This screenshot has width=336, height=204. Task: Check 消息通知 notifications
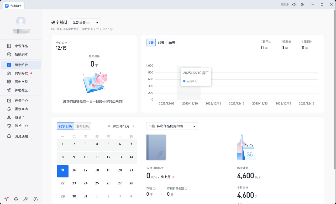[21, 136]
